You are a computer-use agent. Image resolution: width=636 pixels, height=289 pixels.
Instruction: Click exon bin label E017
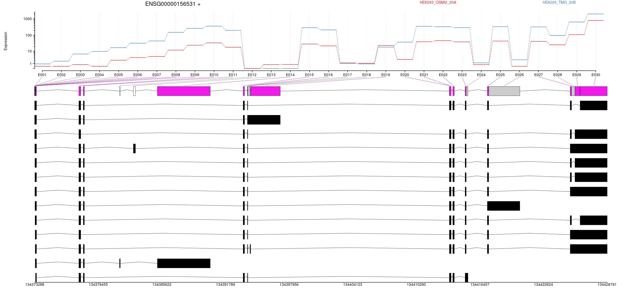tap(347, 75)
